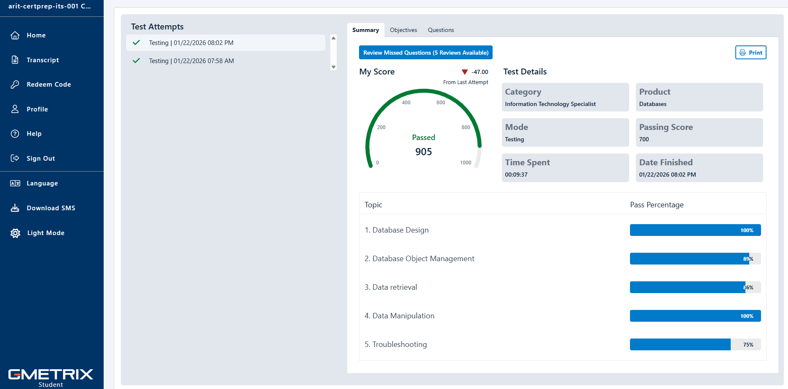The width and height of the screenshot is (788, 389).
Task: Click the Help question mark icon
Action: [15, 134]
